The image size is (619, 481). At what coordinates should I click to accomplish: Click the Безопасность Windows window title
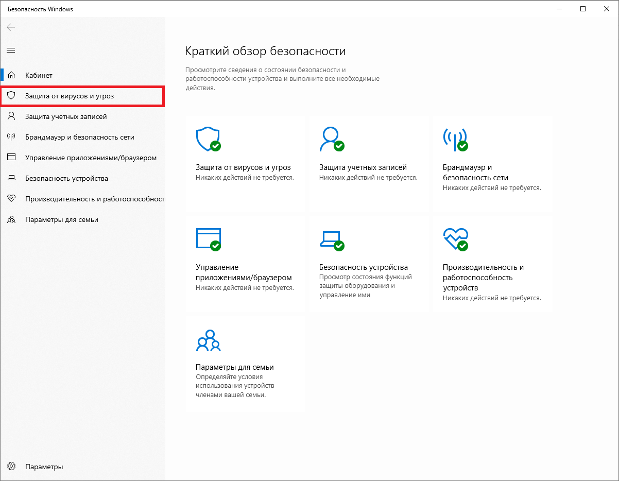pyautogui.click(x=40, y=9)
